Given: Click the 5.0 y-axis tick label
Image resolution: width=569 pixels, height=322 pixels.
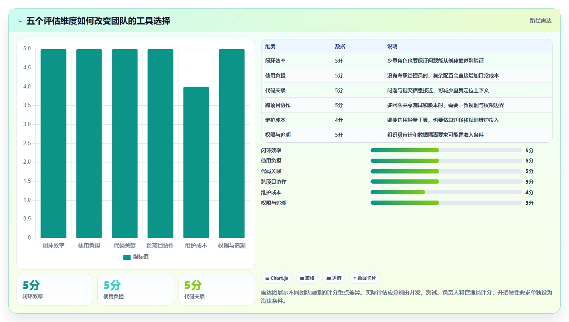Looking at the screenshot, I should coord(27,49).
